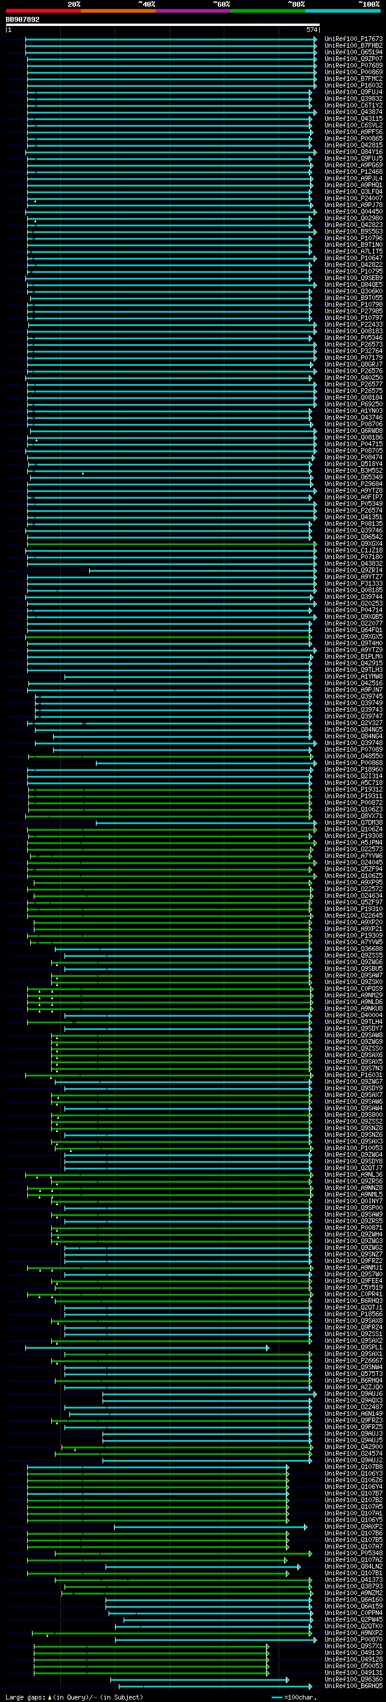Select hit label UniRef100_A9NKU8
Screen dimensions: 386x1702
coord(353,1009)
